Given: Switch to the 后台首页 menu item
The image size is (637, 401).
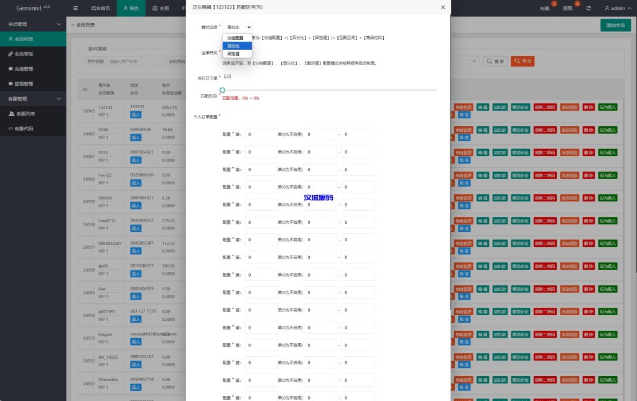Looking at the screenshot, I should pyautogui.click(x=101, y=8).
